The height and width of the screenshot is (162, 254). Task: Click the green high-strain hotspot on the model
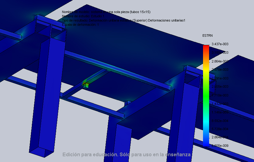point(87,85)
